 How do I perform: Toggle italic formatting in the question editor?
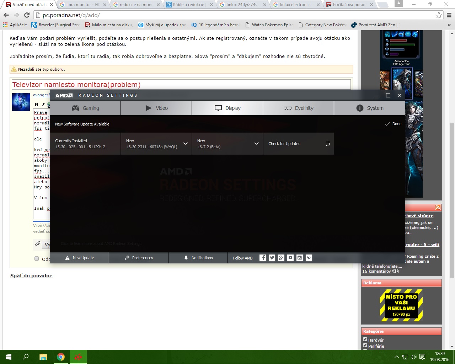[43, 105]
